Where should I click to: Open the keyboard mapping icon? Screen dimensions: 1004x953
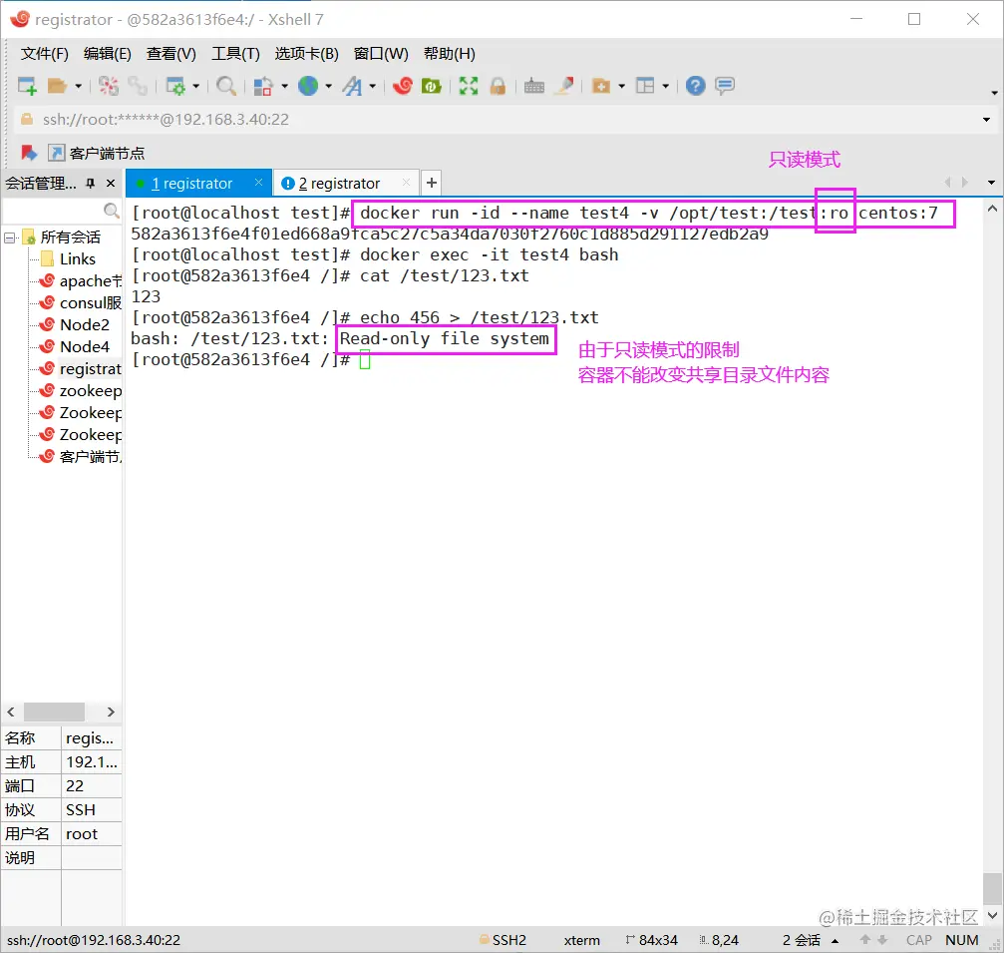[534, 86]
